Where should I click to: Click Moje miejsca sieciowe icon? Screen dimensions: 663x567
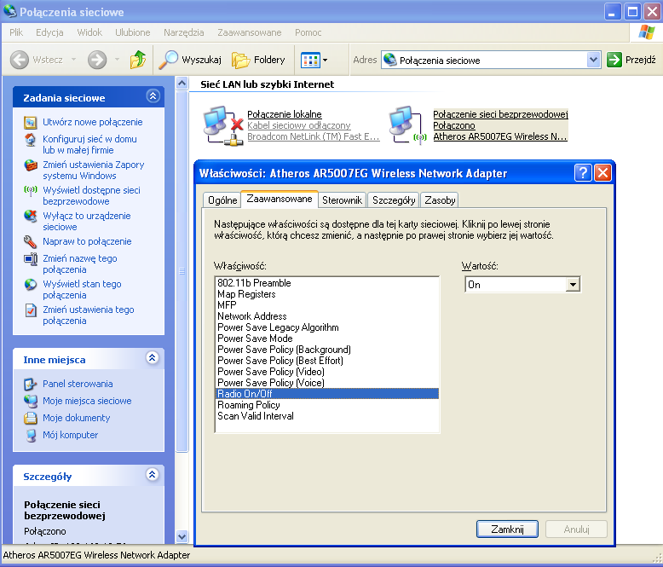coord(31,401)
